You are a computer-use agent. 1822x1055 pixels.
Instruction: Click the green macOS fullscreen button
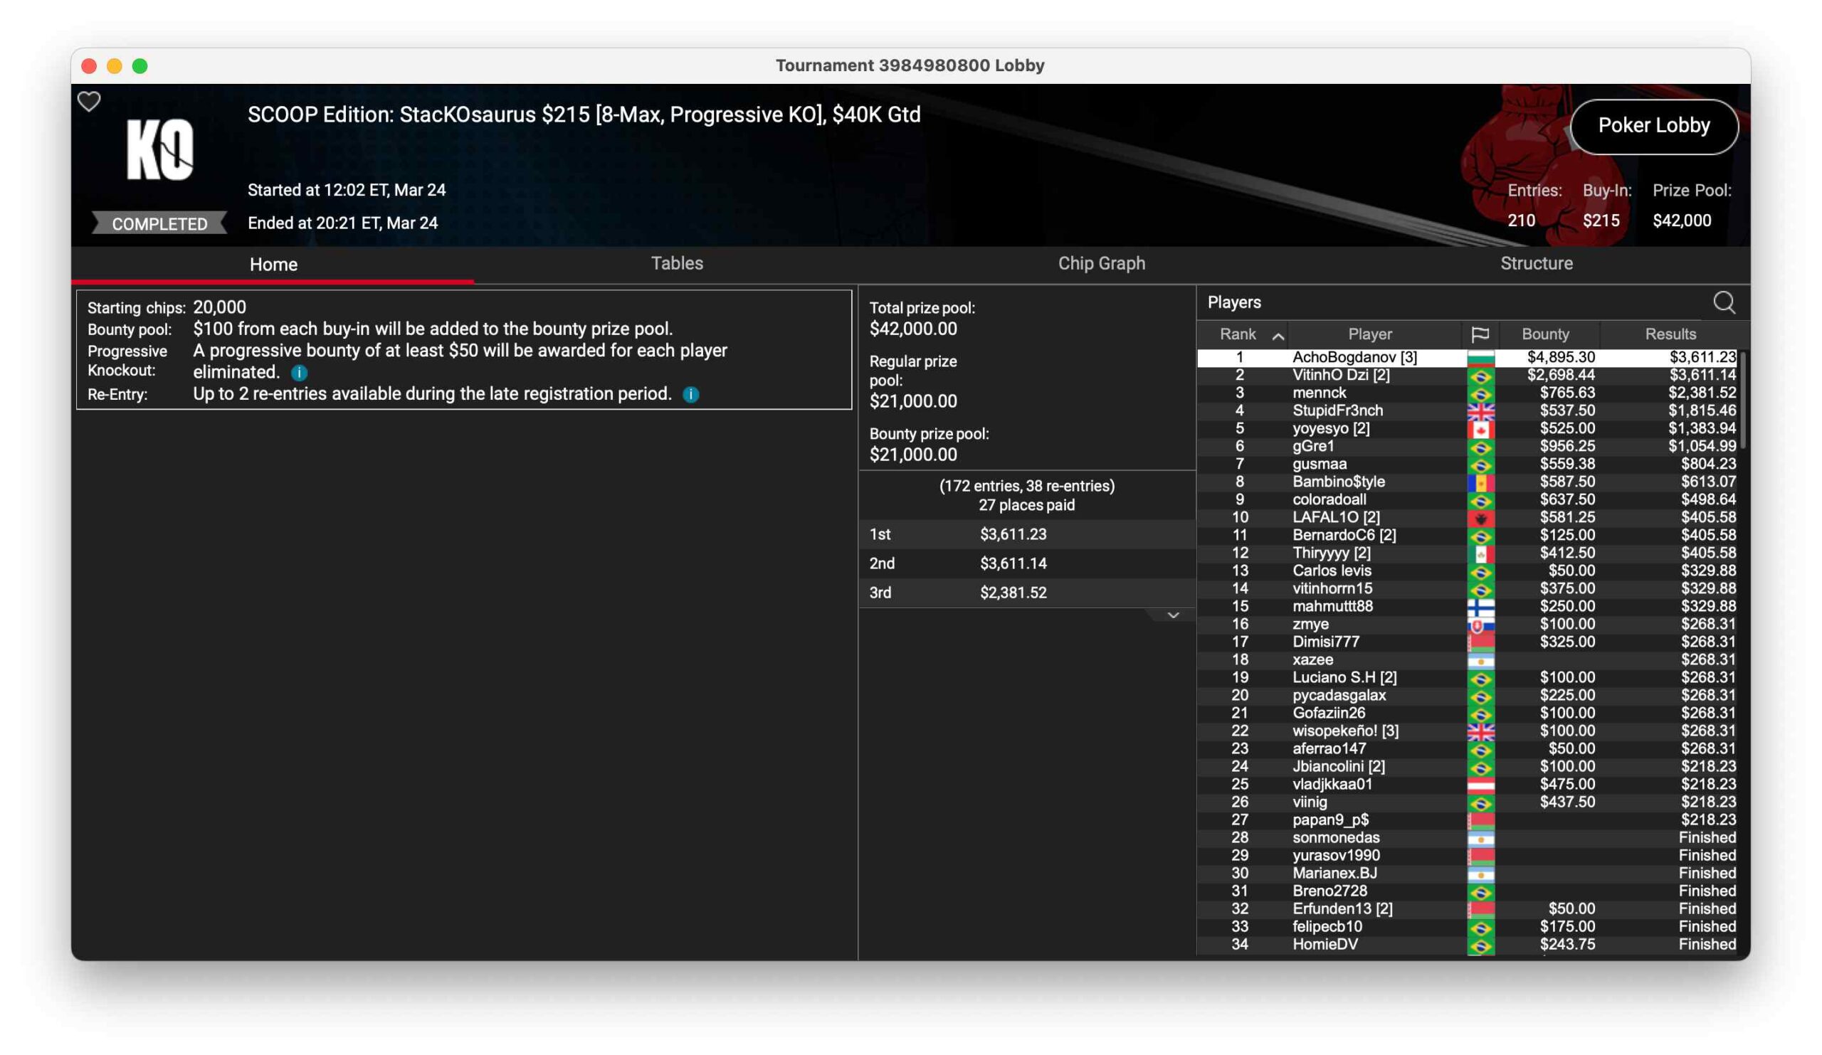coord(140,66)
